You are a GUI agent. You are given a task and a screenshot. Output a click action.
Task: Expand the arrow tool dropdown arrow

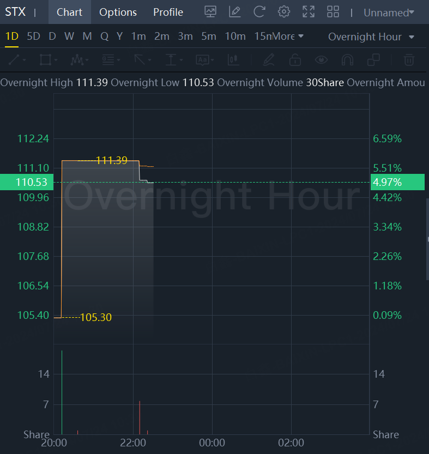[149, 60]
